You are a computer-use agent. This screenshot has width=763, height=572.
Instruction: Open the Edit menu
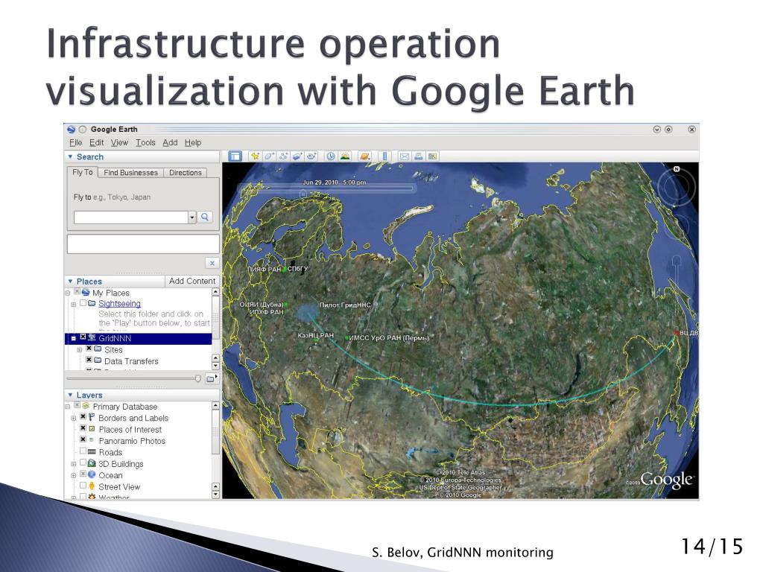click(96, 142)
